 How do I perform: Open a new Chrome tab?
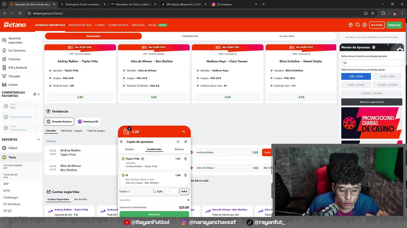pos(264,4)
